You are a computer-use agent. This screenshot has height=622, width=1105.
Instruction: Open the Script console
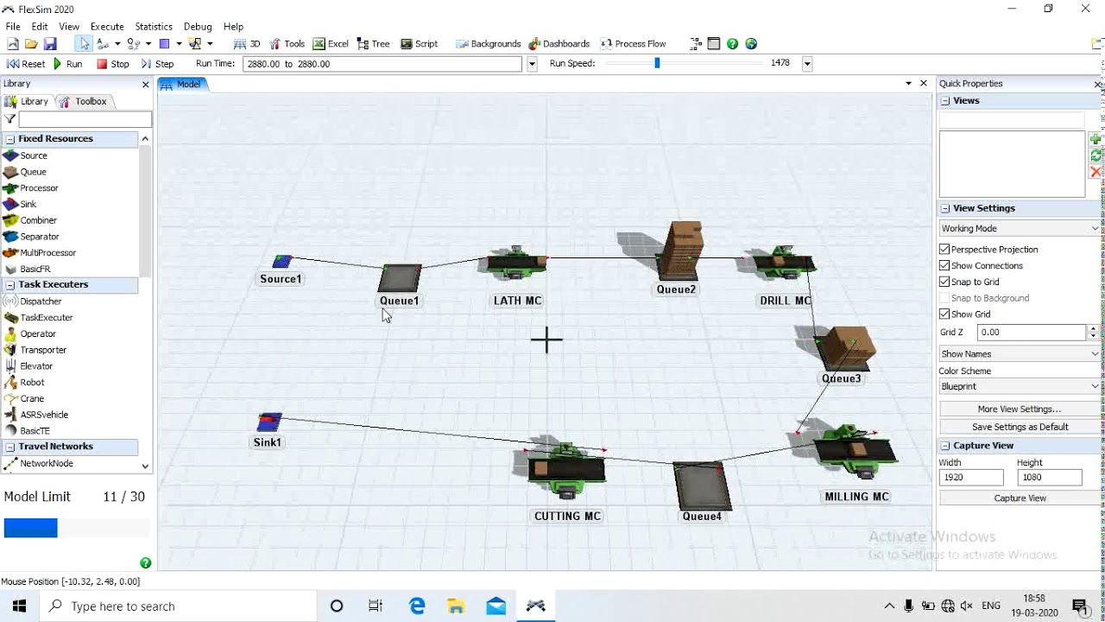coord(420,43)
